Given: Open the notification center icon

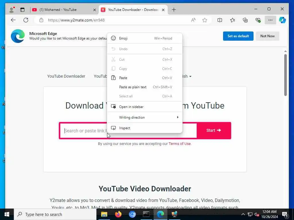Looking at the screenshot, I should click(285, 214).
